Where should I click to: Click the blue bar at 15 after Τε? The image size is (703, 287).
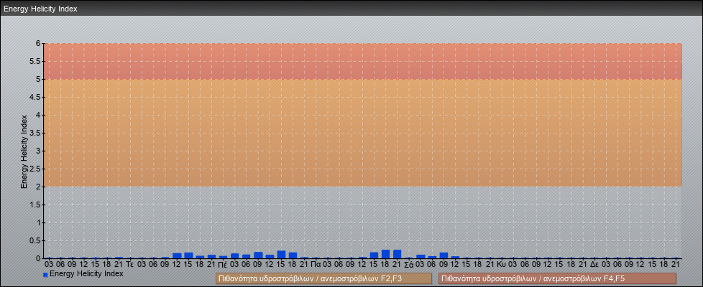point(188,255)
